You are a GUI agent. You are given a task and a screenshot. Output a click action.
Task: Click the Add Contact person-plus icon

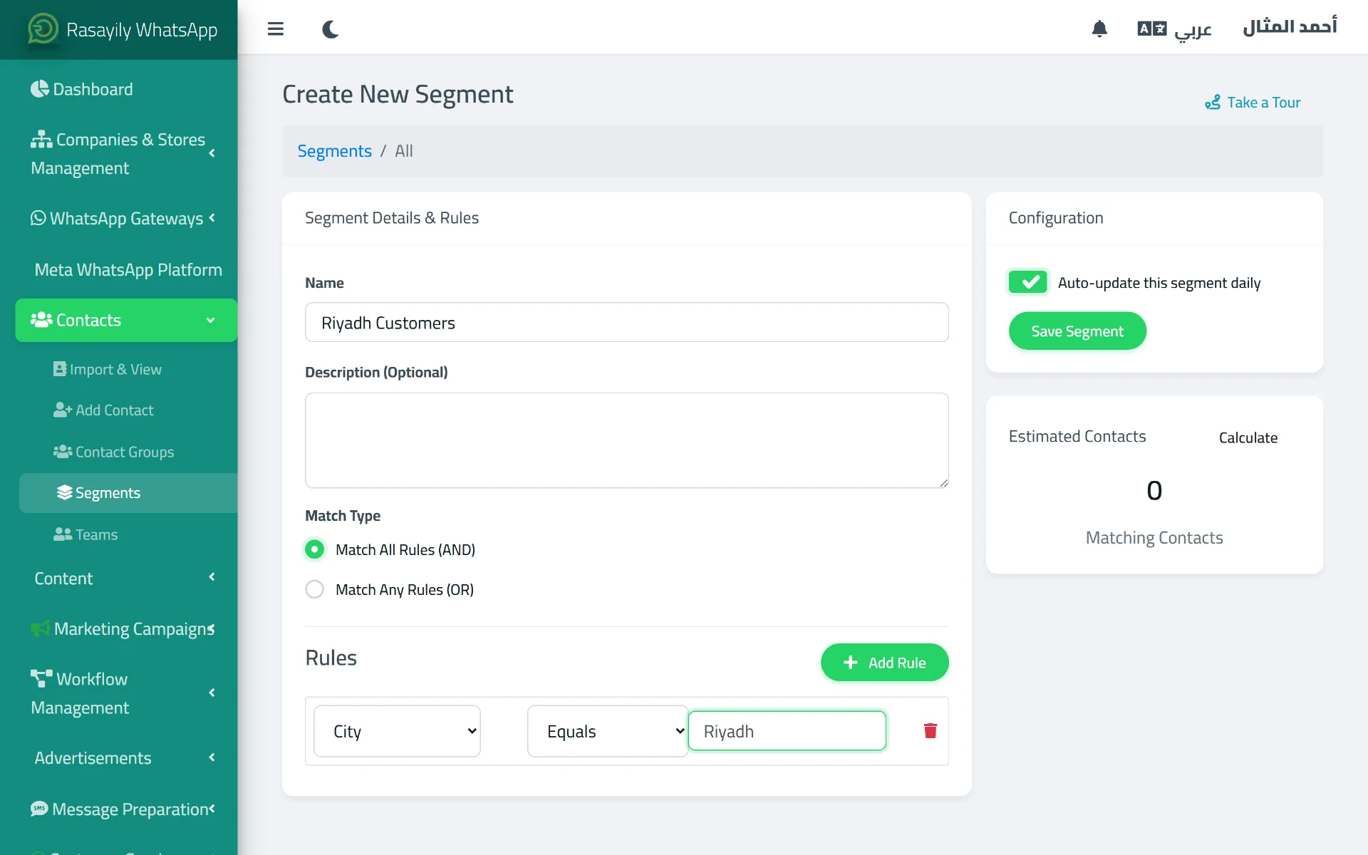click(x=63, y=410)
